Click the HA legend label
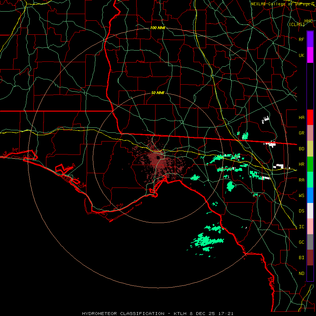Screen dimensions: 316x316 pyautogui.click(x=301, y=117)
